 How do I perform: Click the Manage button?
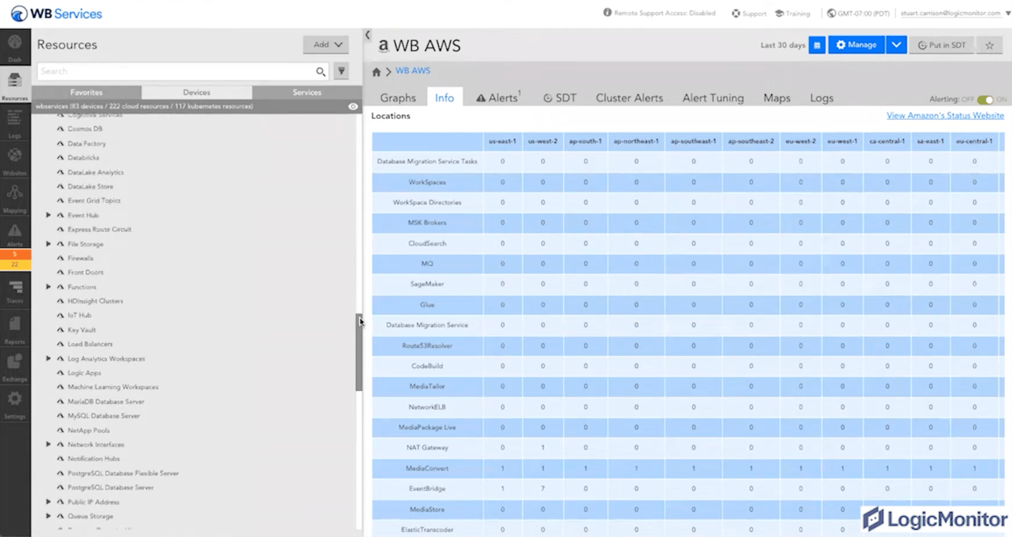[856, 45]
